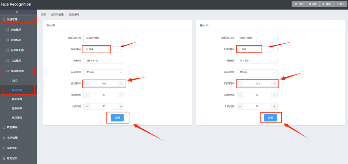The height and width of the screenshot is (164, 348).
Task: Click the 退出 (logout) power button
Action: point(340,4)
